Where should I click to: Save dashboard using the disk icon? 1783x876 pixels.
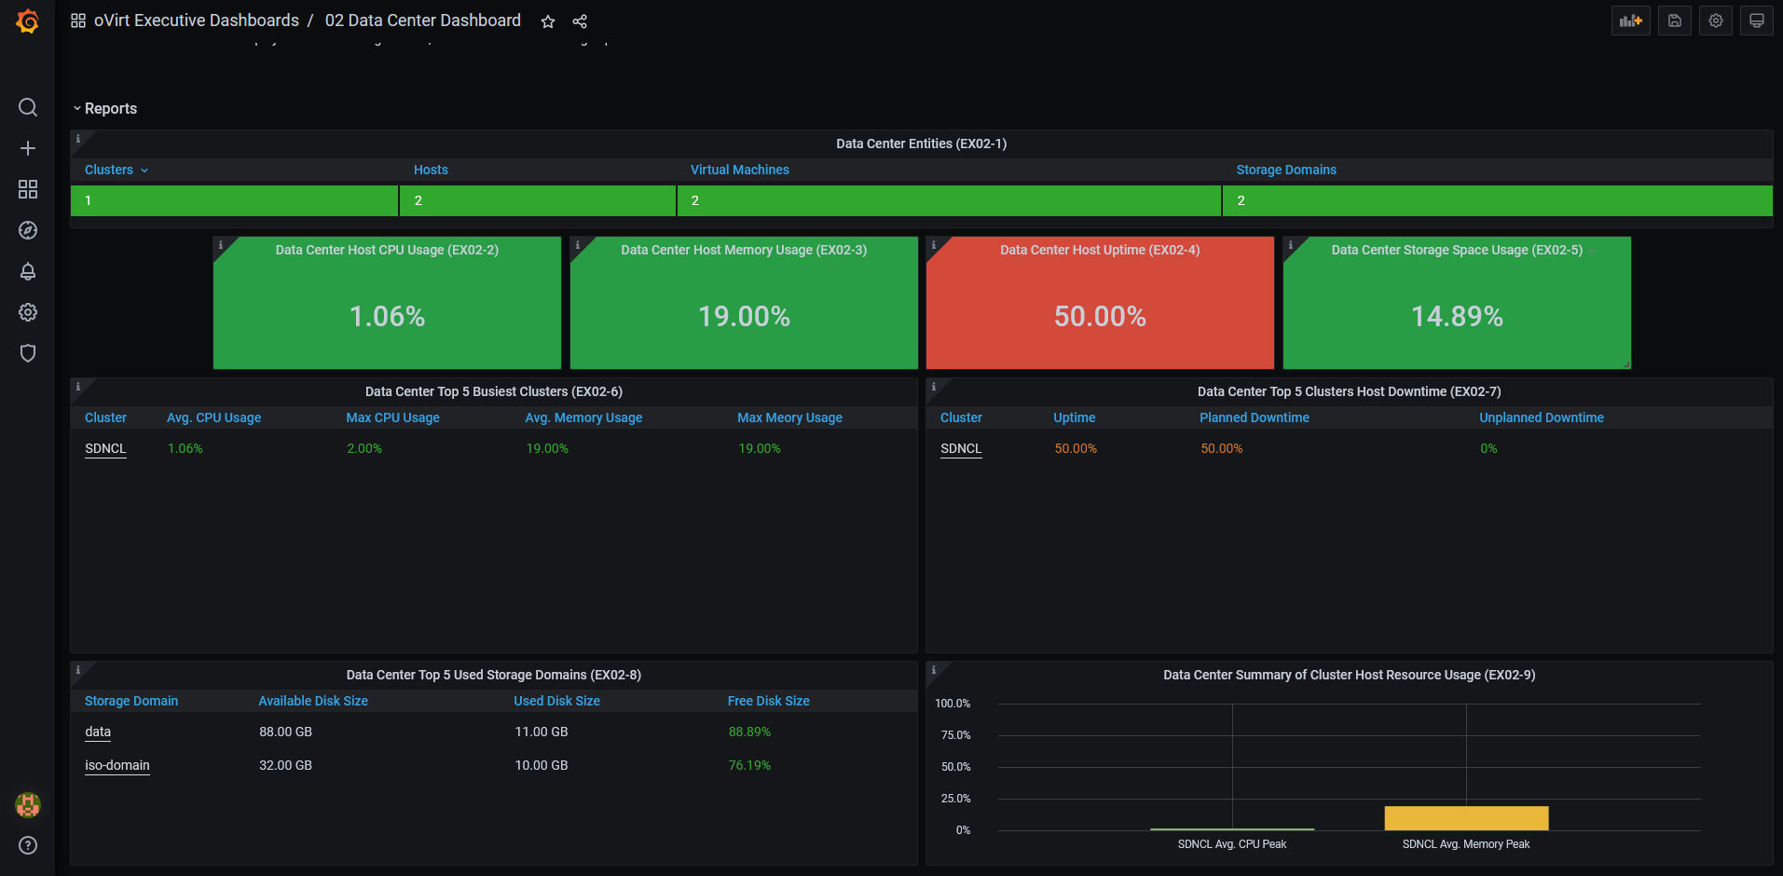[x=1675, y=21]
